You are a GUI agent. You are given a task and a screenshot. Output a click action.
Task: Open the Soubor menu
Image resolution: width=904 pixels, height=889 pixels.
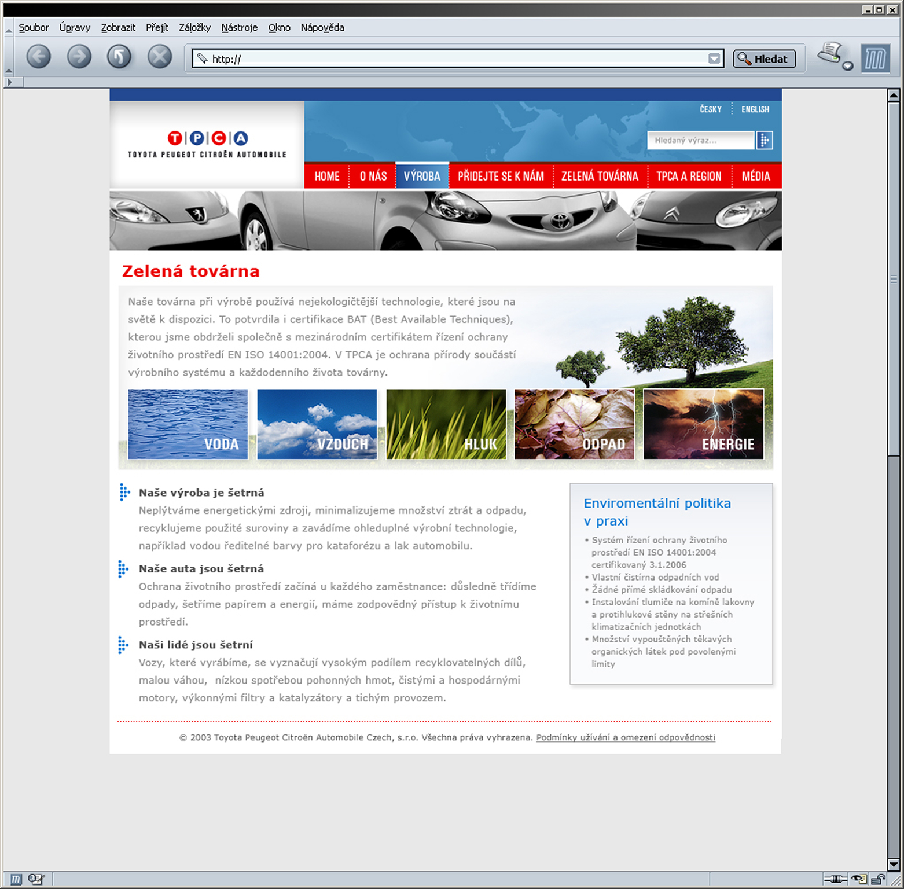click(x=34, y=27)
